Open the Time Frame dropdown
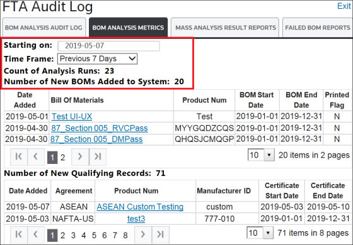The image size is (353, 245). click(x=97, y=59)
